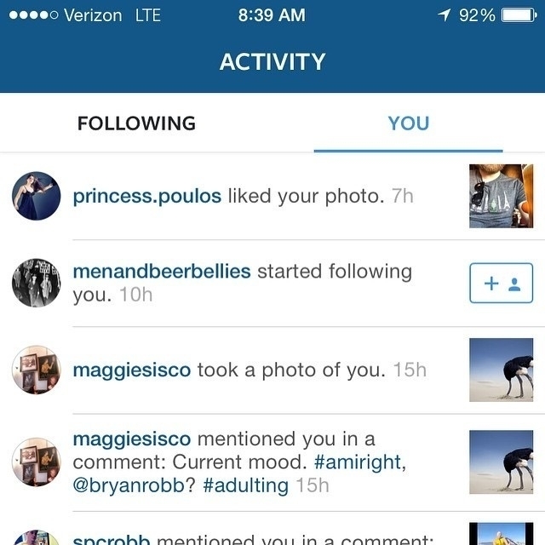The height and width of the screenshot is (545, 545).
Task: Open the liked photo thumbnail
Action: tap(501, 196)
